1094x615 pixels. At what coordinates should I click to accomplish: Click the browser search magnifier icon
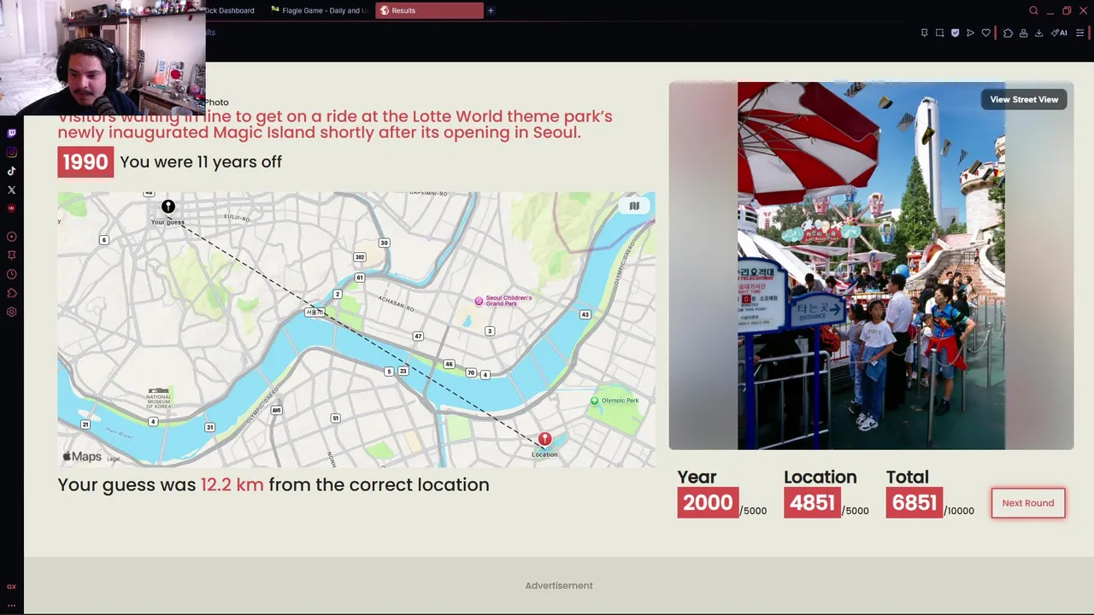pos(1033,10)
